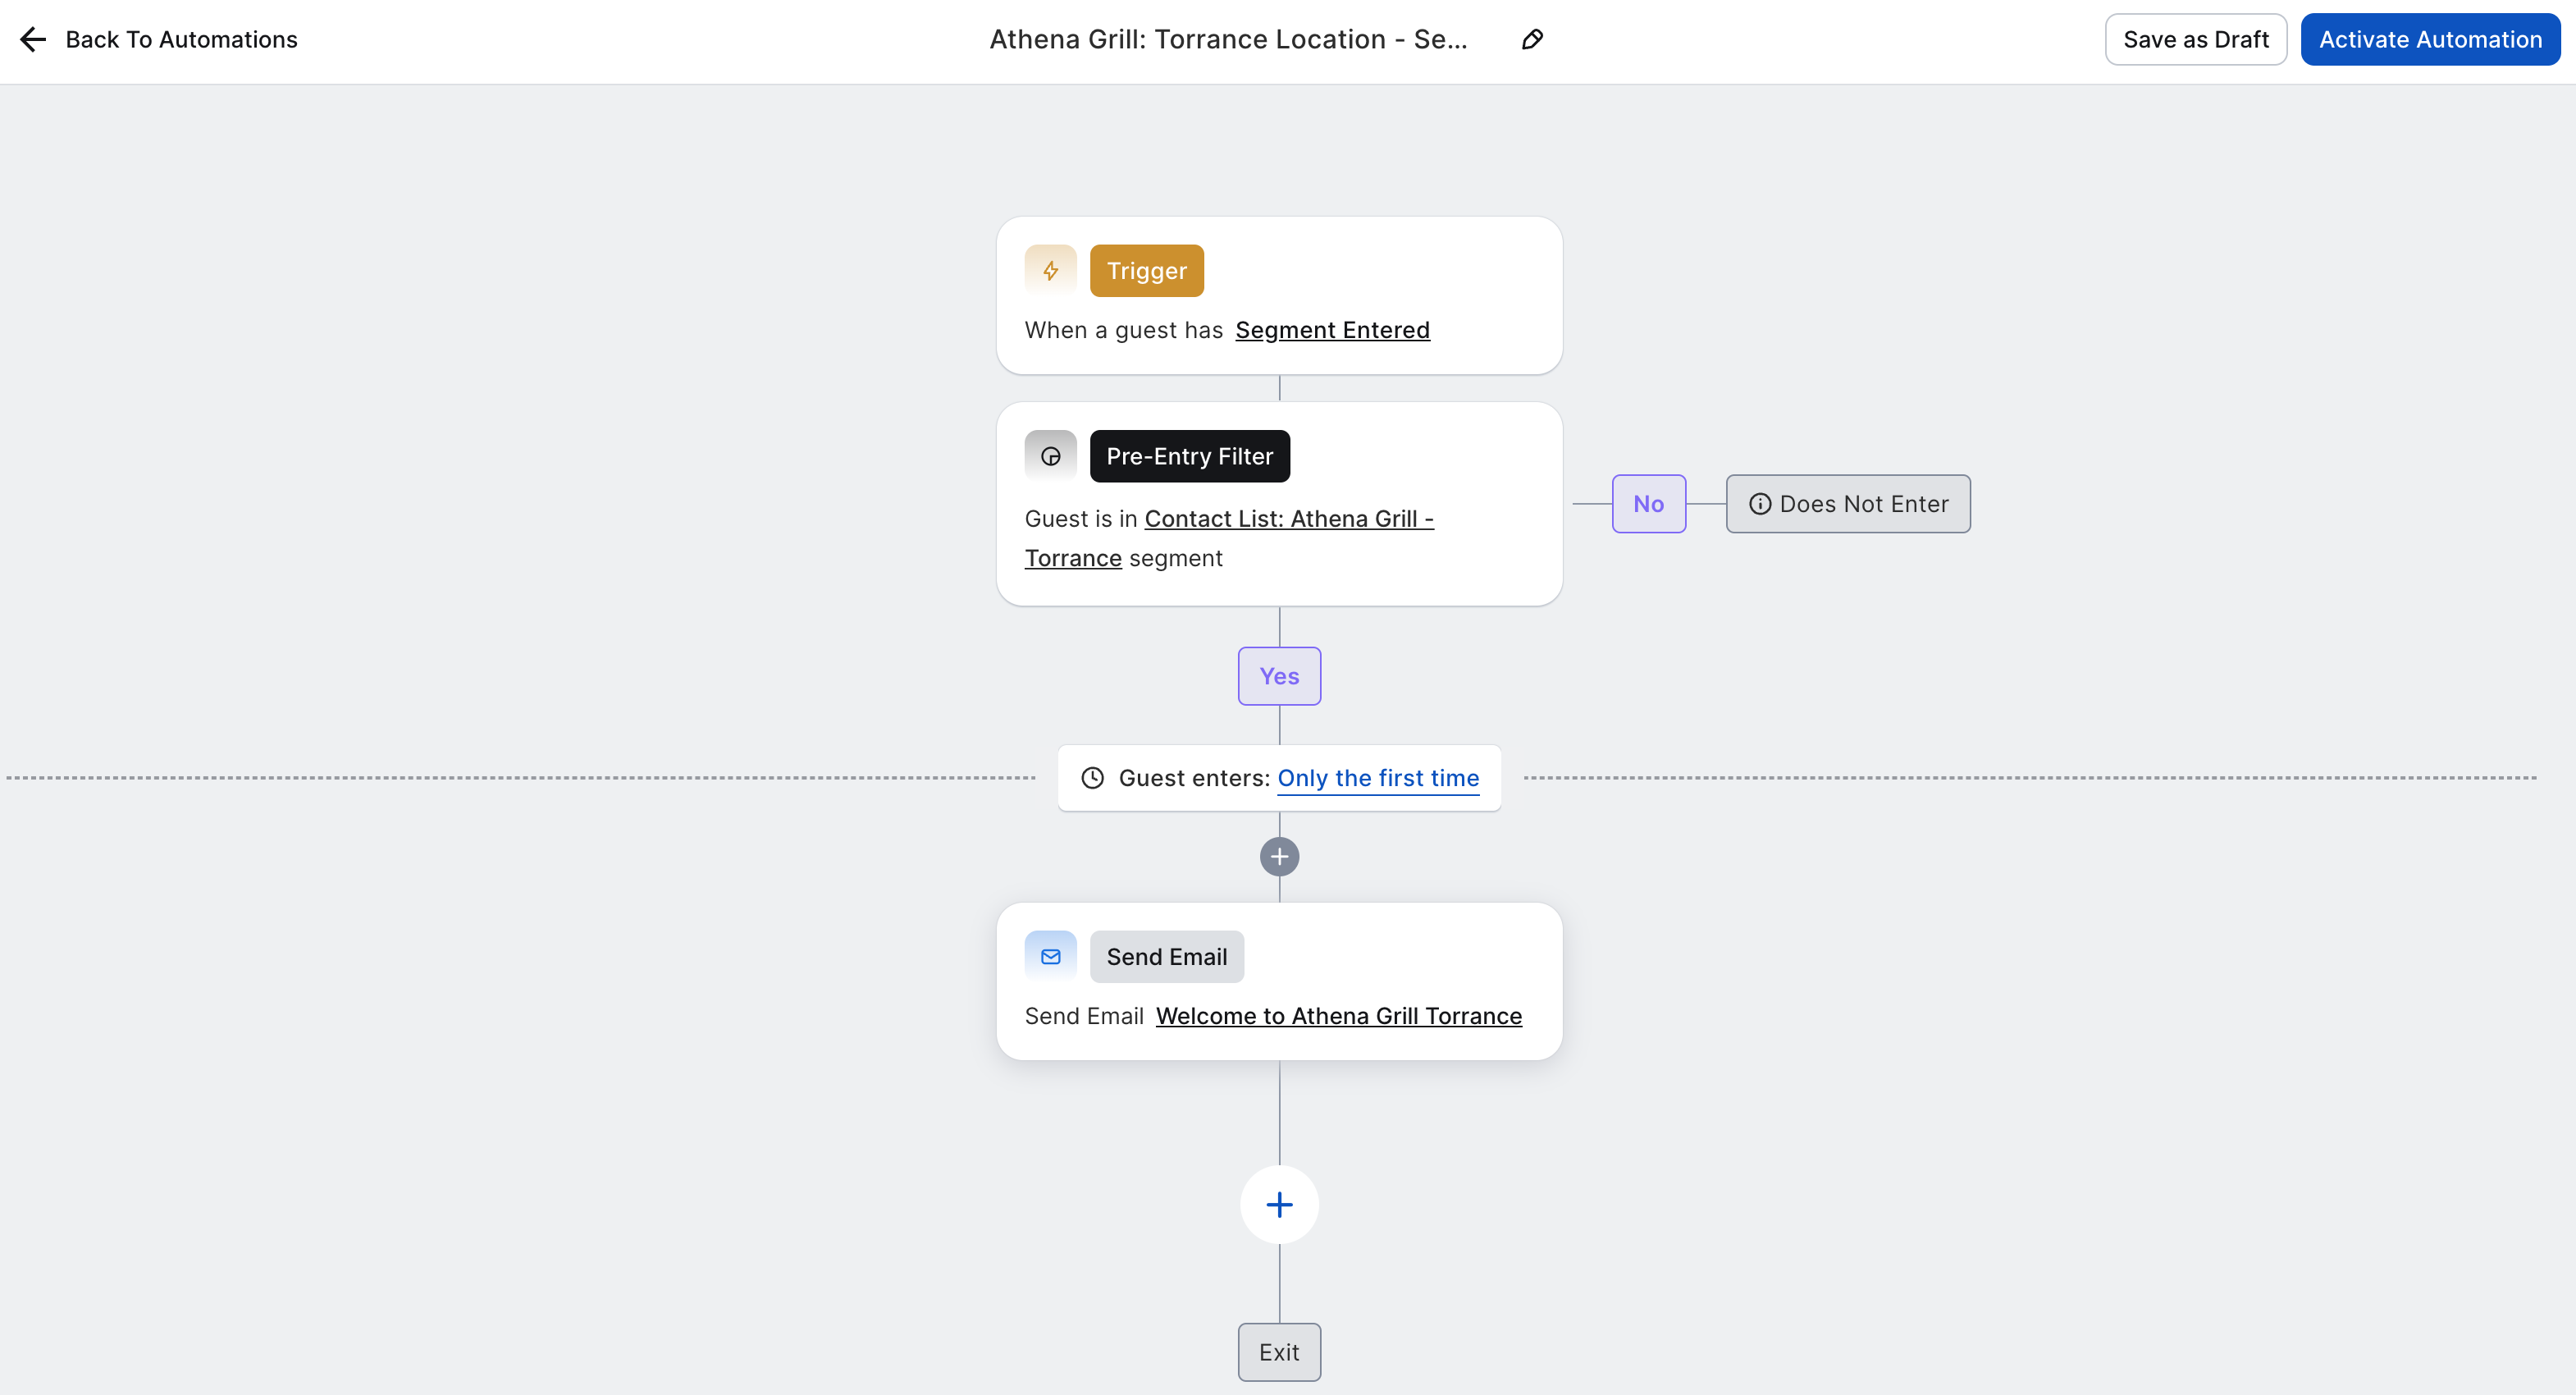2576x1395 pixels.
Task: Change the Only the first time setting
Action: click(x=1377, y=778)
